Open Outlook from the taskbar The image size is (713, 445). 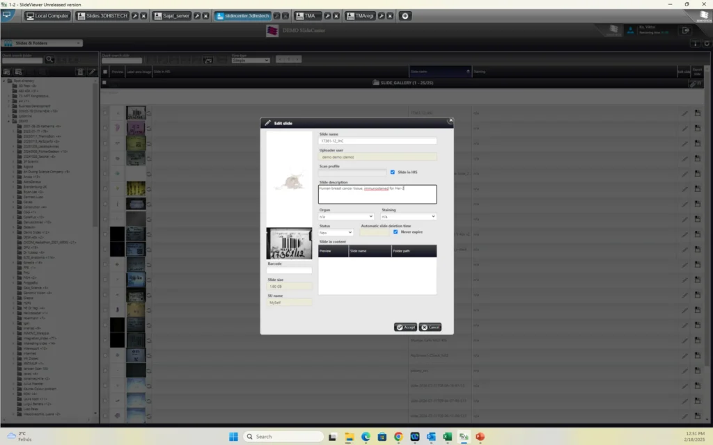click(431, 437)
